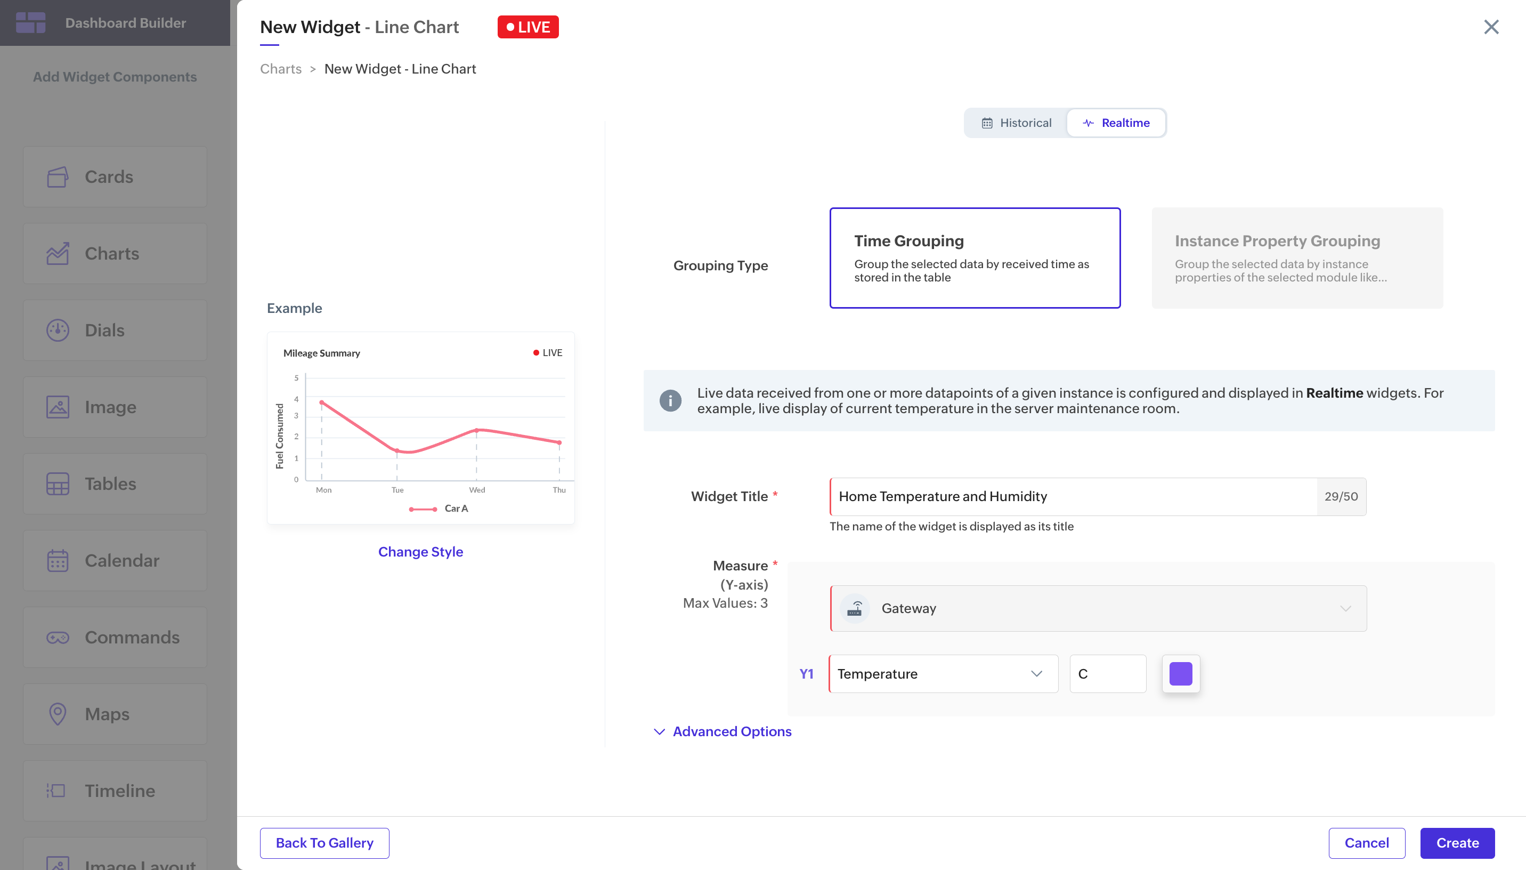Click the info icon in Realtime notice

[670, 400]
